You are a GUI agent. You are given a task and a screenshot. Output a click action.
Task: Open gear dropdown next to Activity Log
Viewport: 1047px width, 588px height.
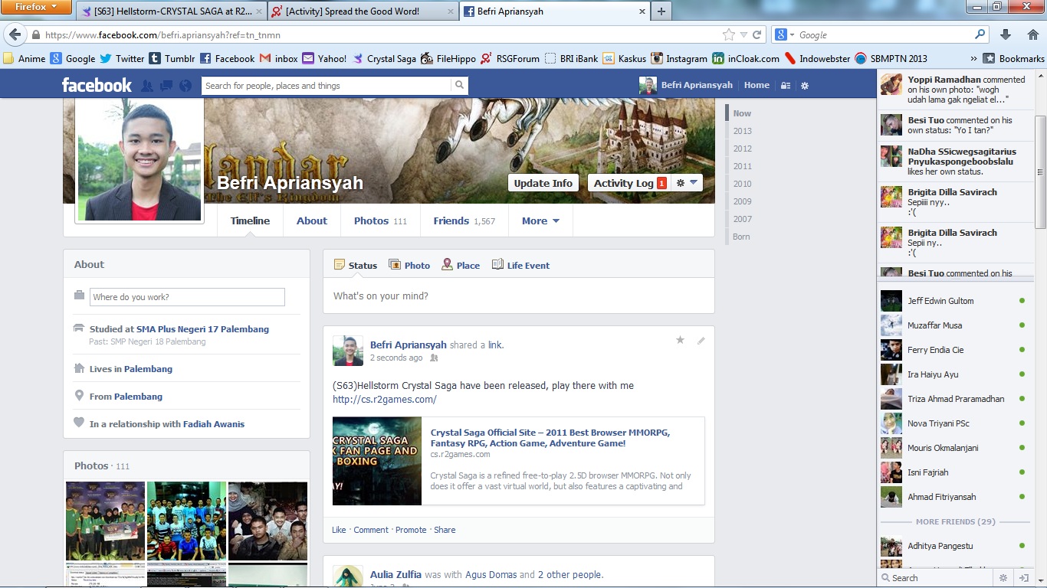pyautogui.click(x=686, y=183)
